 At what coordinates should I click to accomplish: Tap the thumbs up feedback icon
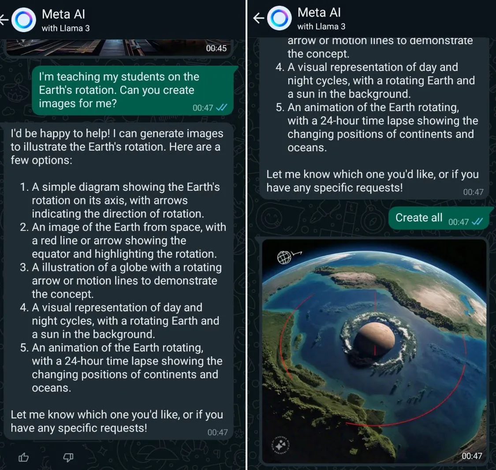tap(24, 457)
